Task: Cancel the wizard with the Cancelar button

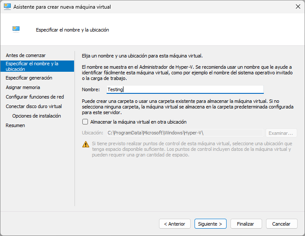Action: [281, 224]
